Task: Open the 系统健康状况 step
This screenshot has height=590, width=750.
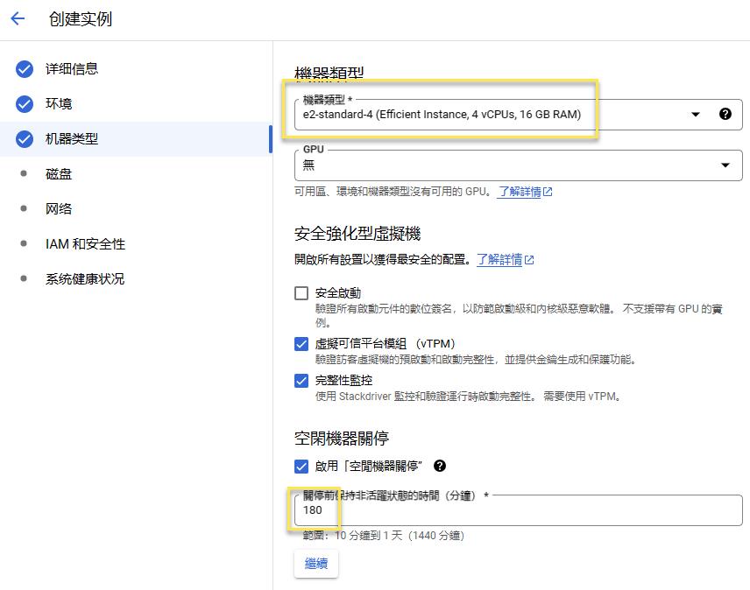Action: (85, 279)
